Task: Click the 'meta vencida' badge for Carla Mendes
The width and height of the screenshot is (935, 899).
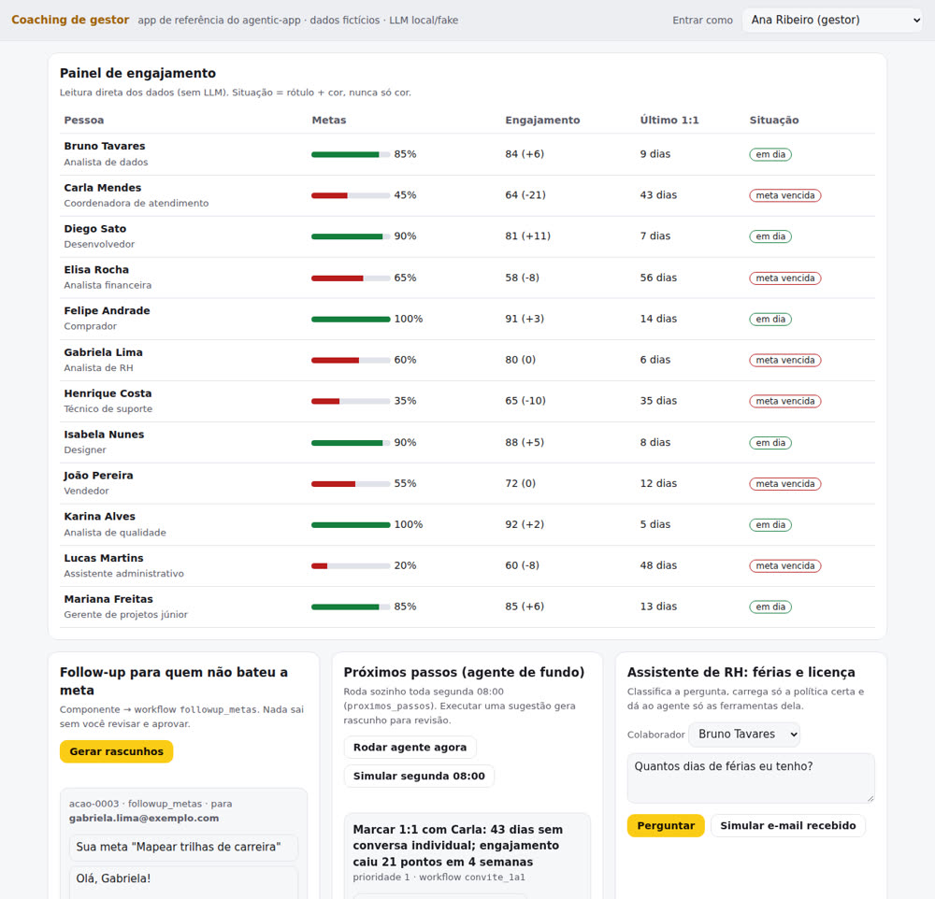Action: [784, 195]
